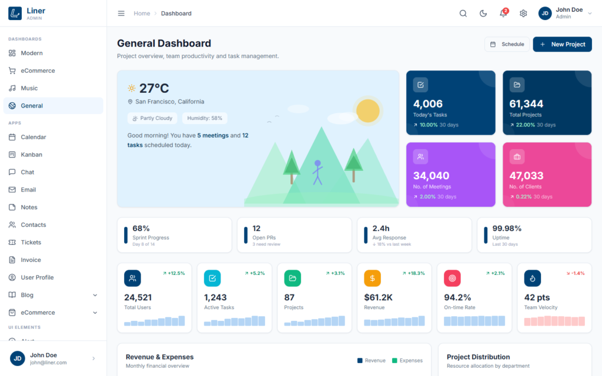This screenshot has width=602, height=376.
Task: Click the No. of Meetings people icon
Action: point(420,156)
